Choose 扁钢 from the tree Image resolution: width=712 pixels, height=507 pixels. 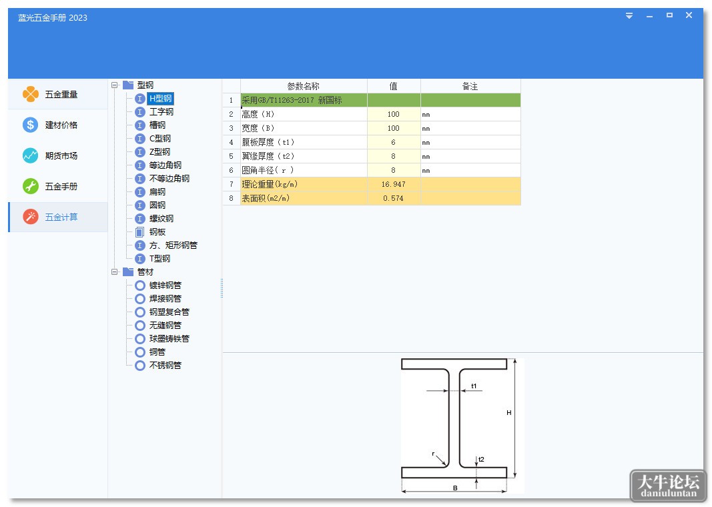(x=157, y=192)
